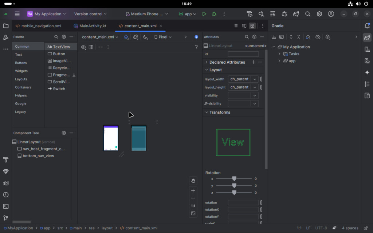Open the Terminal tool window
The image size is (373, 233).
pos(6,206)
